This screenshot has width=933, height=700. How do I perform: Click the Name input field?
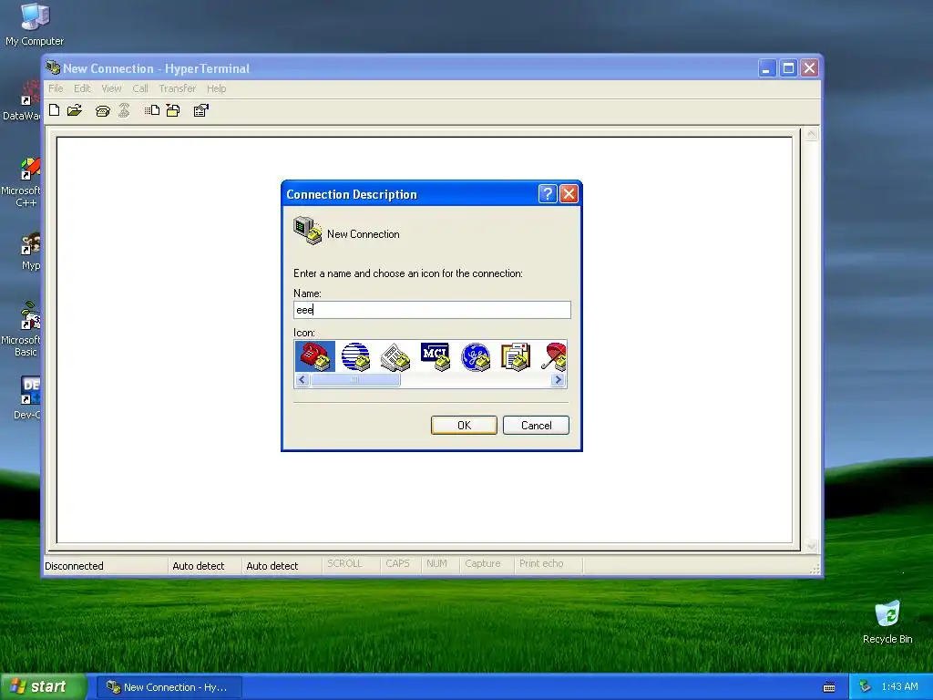coord(432,310)
